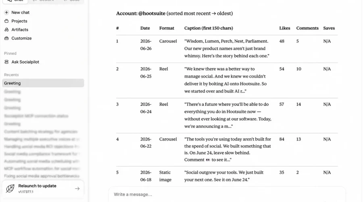Open the blurred Socialpilot MCP connection chat
The image size is (363, 202).
(36, 116)
